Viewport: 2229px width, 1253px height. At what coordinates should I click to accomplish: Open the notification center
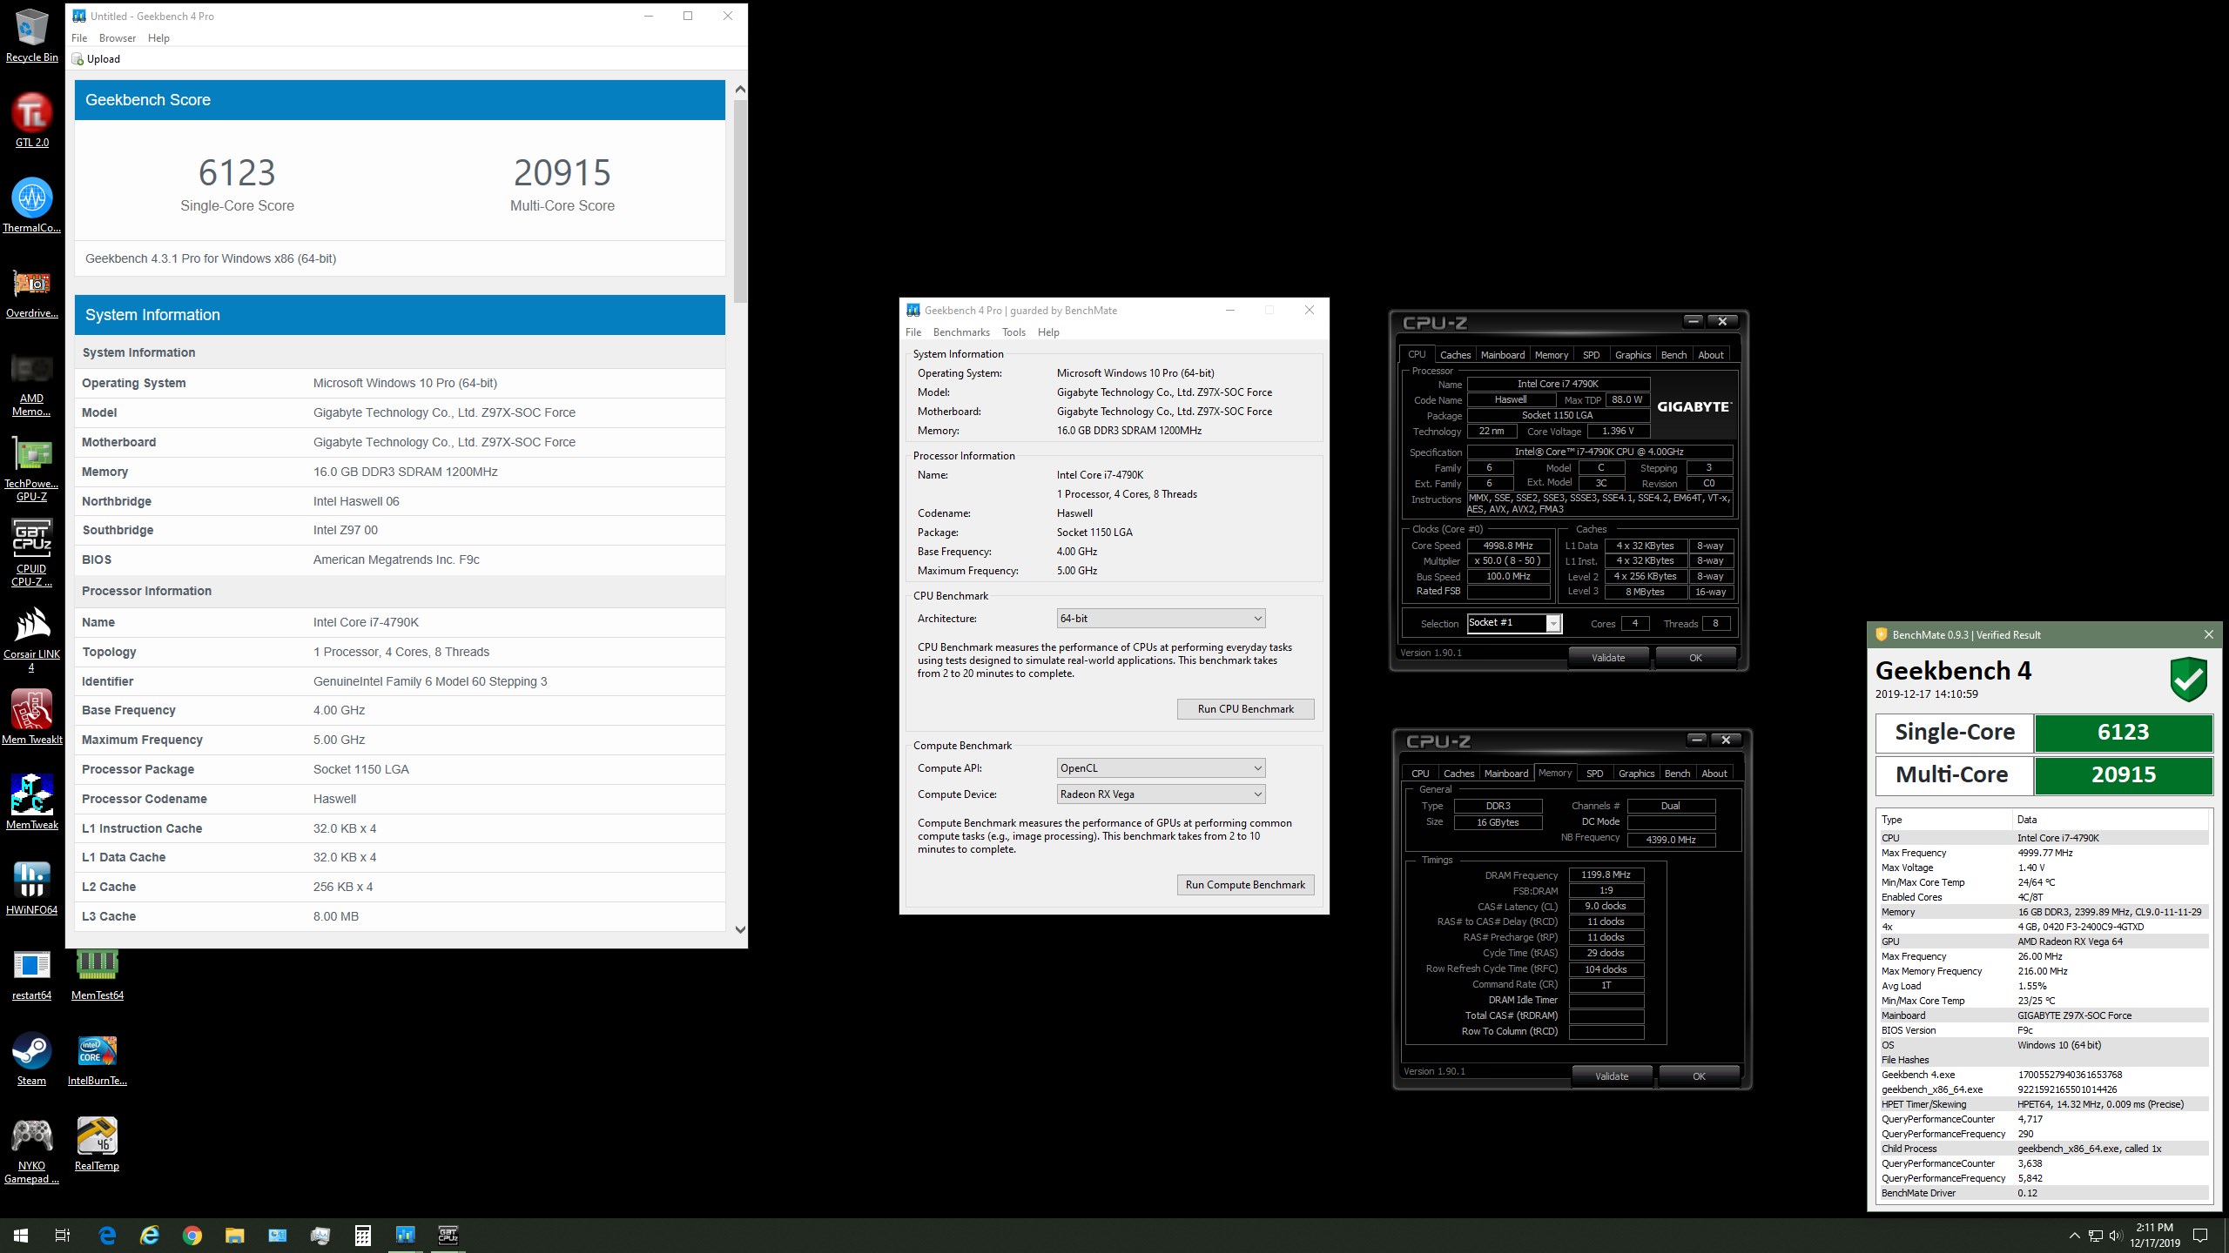(x=2200, y=1236)
